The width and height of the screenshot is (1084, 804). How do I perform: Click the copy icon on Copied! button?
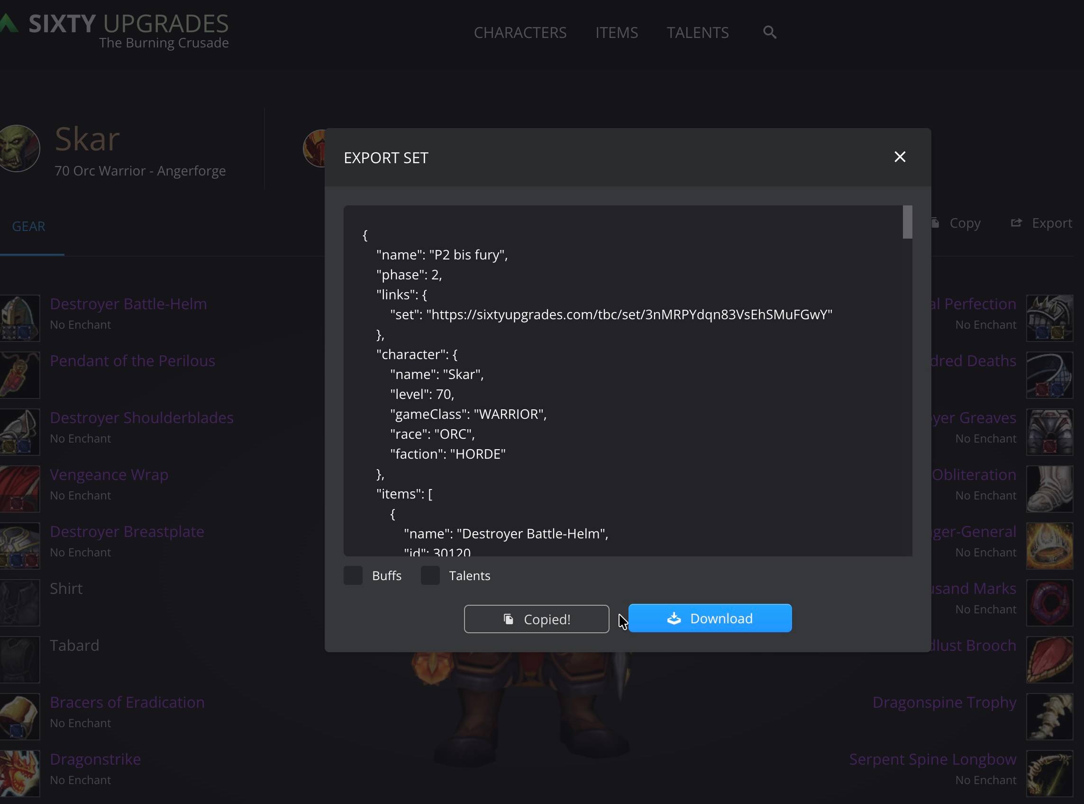point(508,619)
